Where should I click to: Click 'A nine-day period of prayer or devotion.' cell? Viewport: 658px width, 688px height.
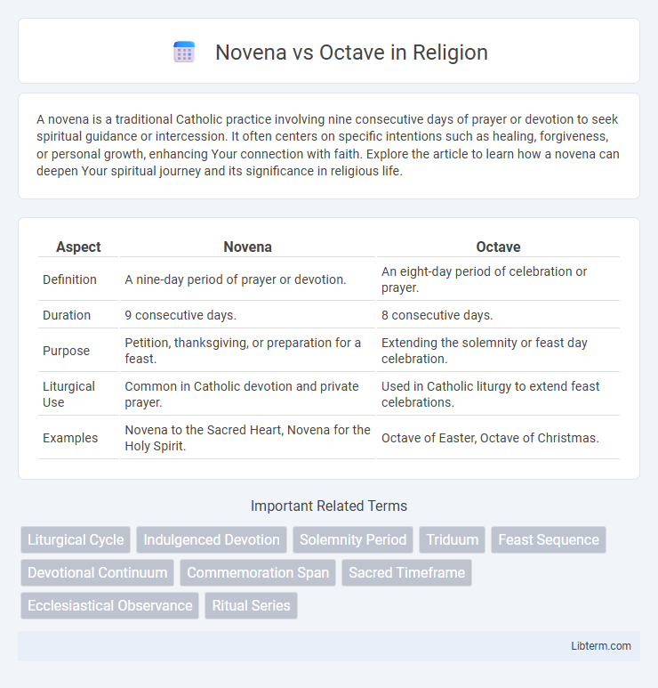click(x=248, y=279)
